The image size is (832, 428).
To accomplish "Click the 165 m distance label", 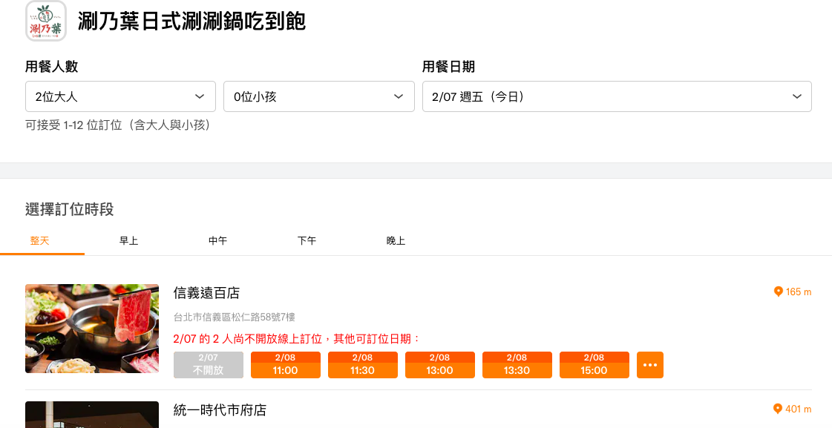I will click(x=799, y=292).
